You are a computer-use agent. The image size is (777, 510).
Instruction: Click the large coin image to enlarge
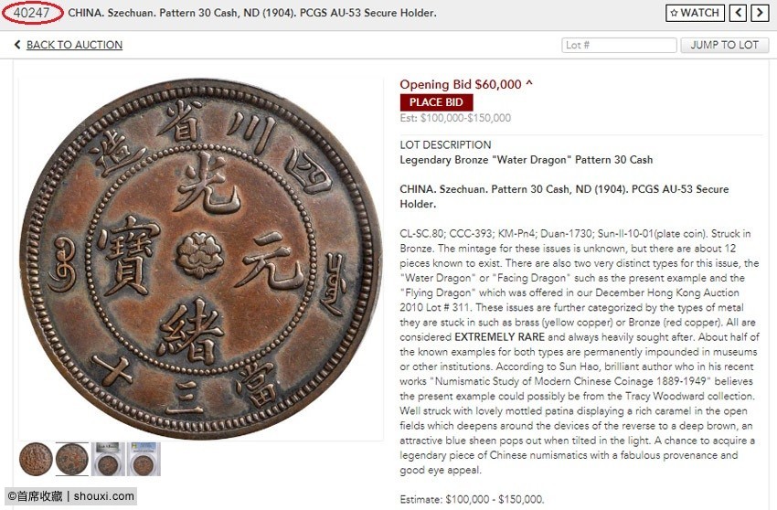tap(201, 259)
